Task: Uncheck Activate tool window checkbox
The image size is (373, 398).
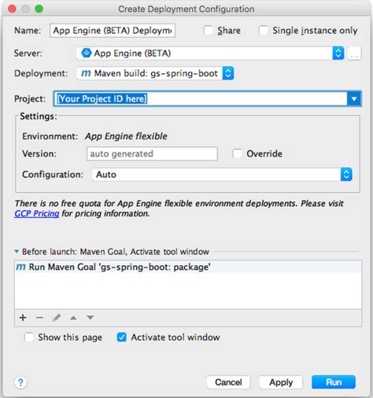Action: tap(122, 337)
